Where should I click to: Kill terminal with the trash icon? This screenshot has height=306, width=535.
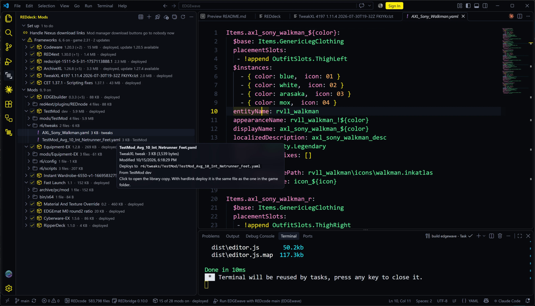coord(500,236)
